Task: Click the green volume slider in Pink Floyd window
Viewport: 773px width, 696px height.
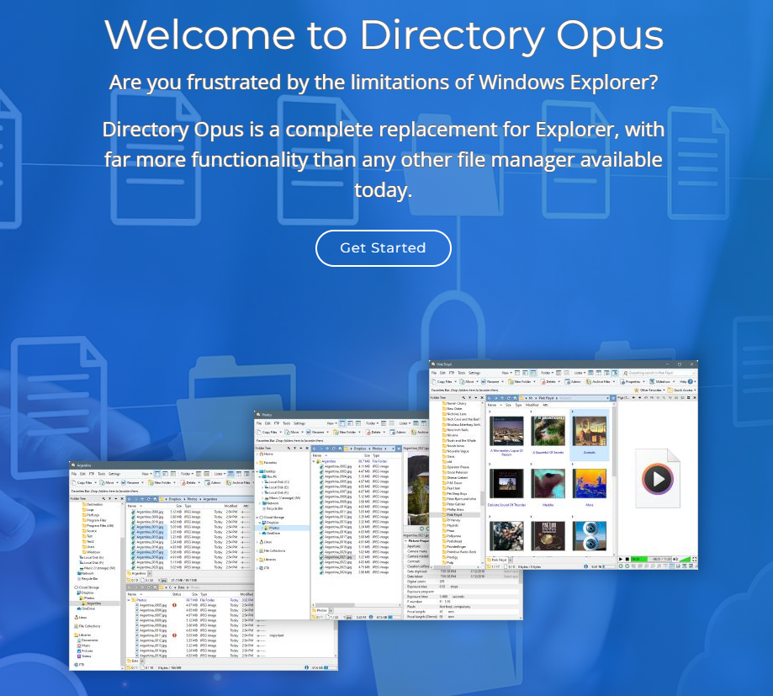Action: coord(685,559)
